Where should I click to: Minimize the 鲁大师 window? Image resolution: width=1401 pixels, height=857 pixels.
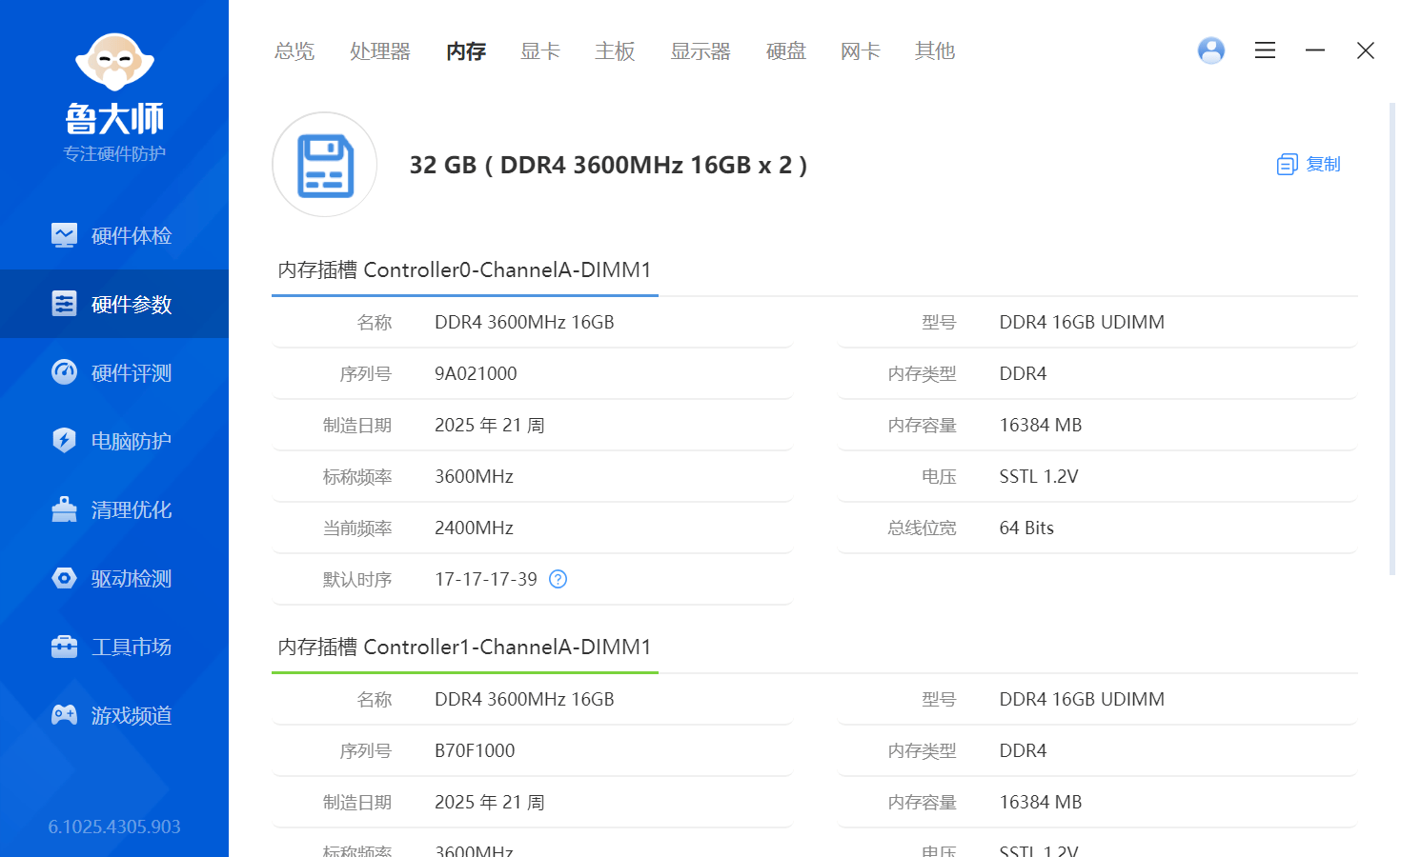click(1315, 50)
